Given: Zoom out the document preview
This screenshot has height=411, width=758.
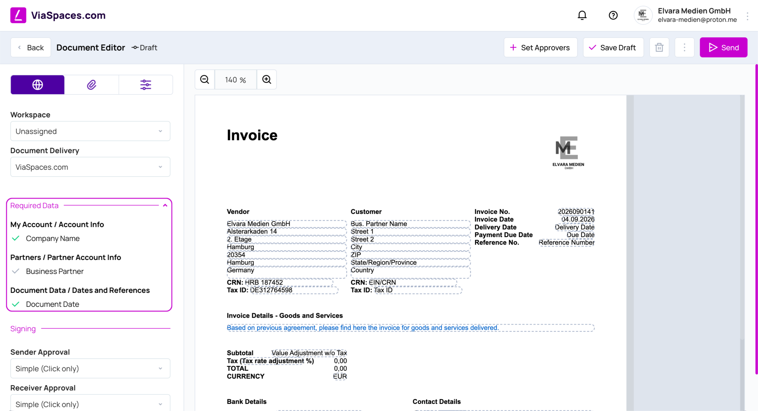Looking at the screenshot, I should (205, 79).
